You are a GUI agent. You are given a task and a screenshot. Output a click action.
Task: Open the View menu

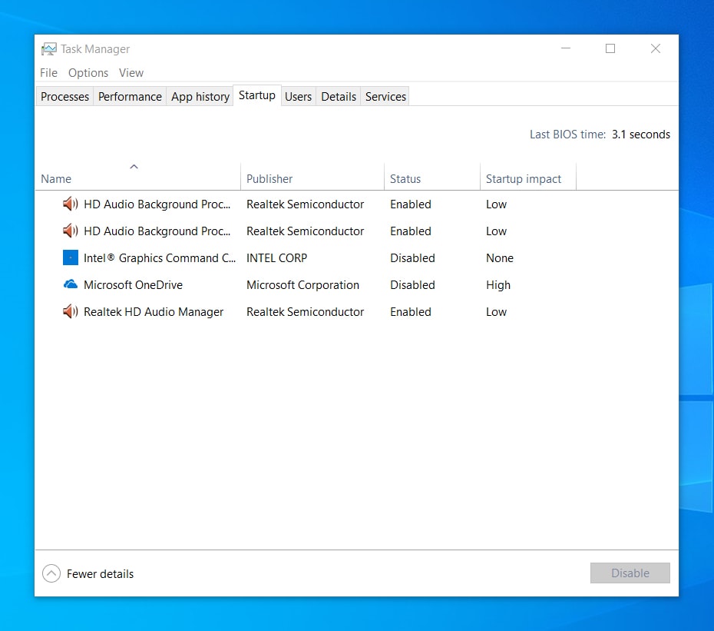(x=131, y=73)
